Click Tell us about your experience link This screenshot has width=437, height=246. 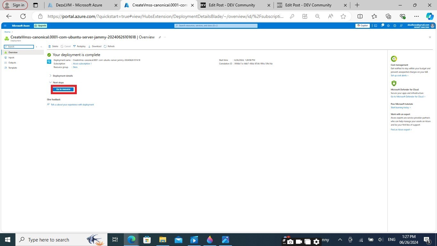pos(72,105)
